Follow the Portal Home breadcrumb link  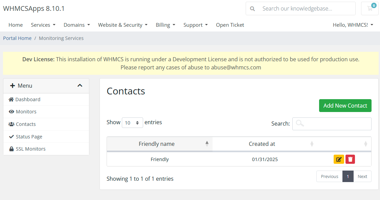(17, 38)
